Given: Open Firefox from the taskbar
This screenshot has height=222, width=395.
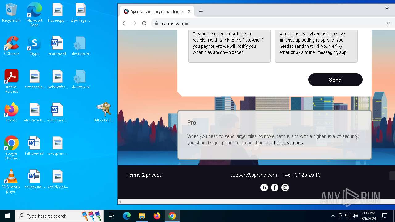Looking at the screenshot, I should point(157,216).
